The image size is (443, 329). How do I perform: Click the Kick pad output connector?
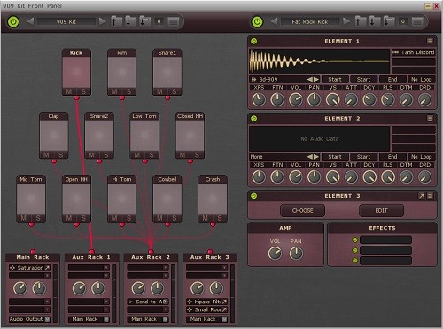pyautogui.click(x=77, y=98)
